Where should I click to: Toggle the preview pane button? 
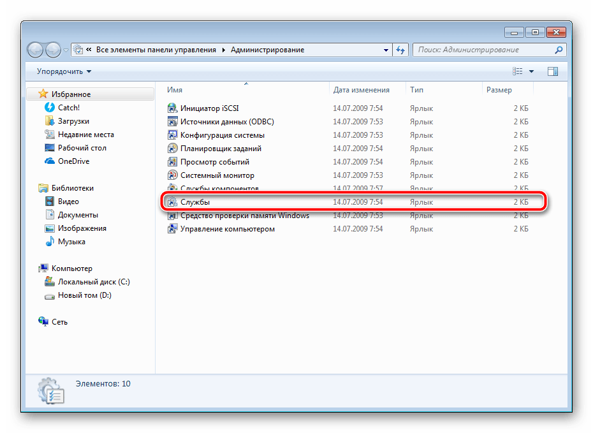(x=552, y=71)
